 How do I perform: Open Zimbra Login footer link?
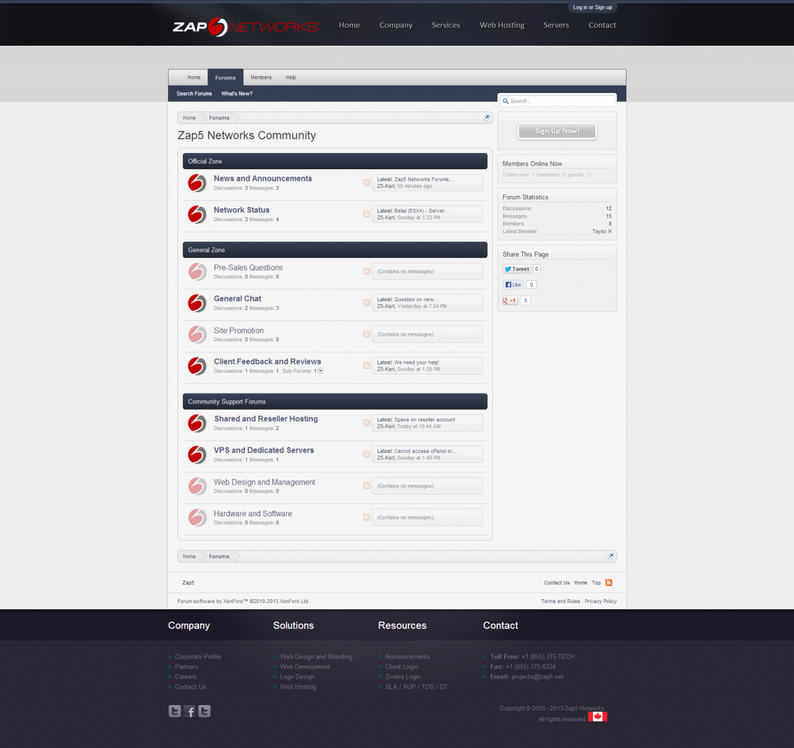click(403, 677)
